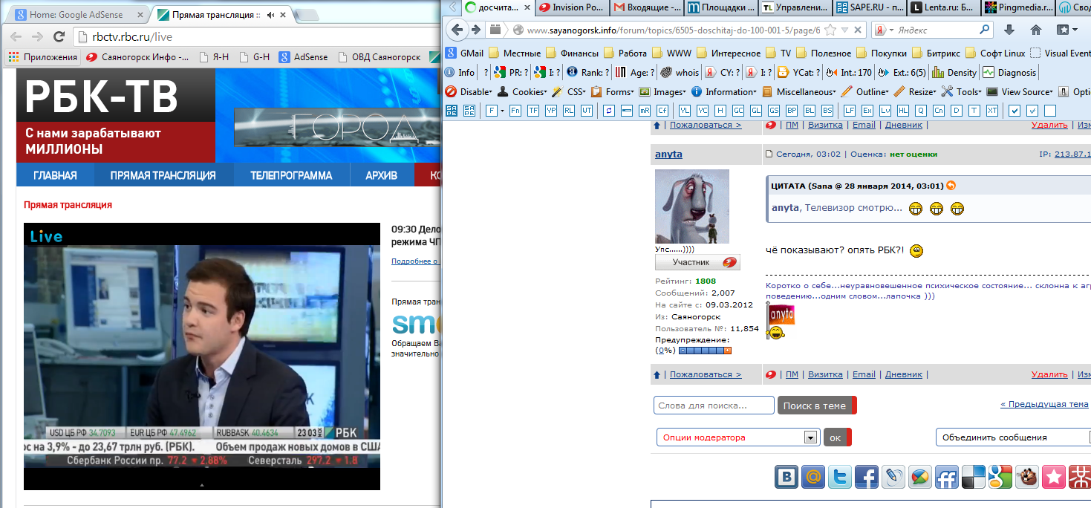Viewport: 1091px width, 508px height.
Task: Open the 'АРХИВ' menu on RBC-TV
Action: pos(382,175)
